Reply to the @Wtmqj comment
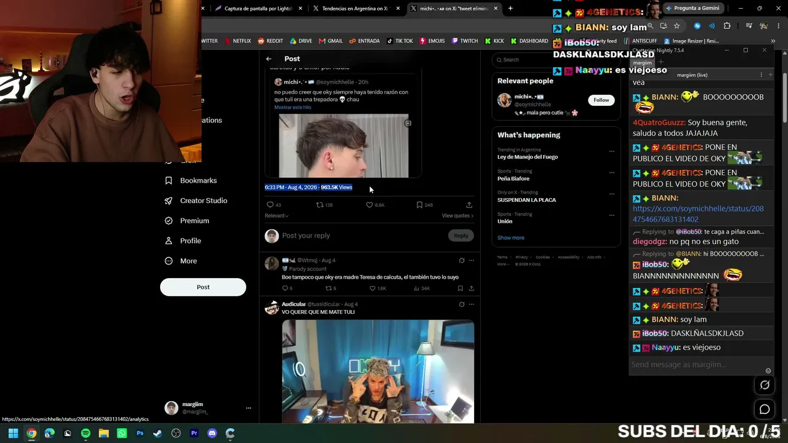The width and height of the screenshot is (788, 443). click(x=287, y=288)
